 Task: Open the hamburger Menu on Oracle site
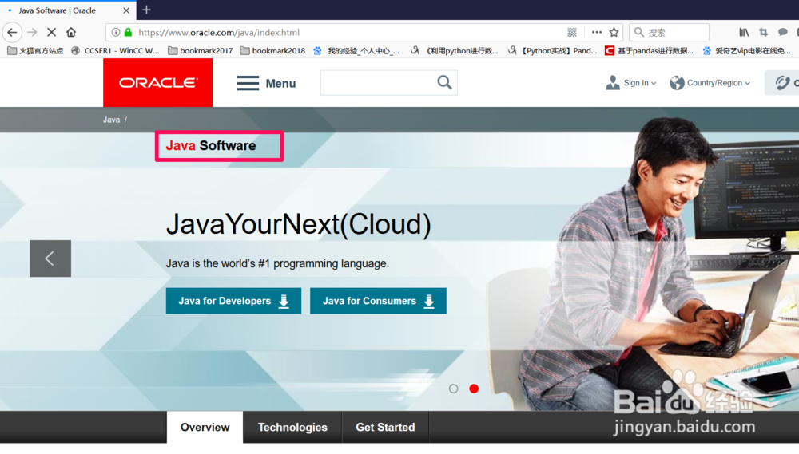[266, 83]
